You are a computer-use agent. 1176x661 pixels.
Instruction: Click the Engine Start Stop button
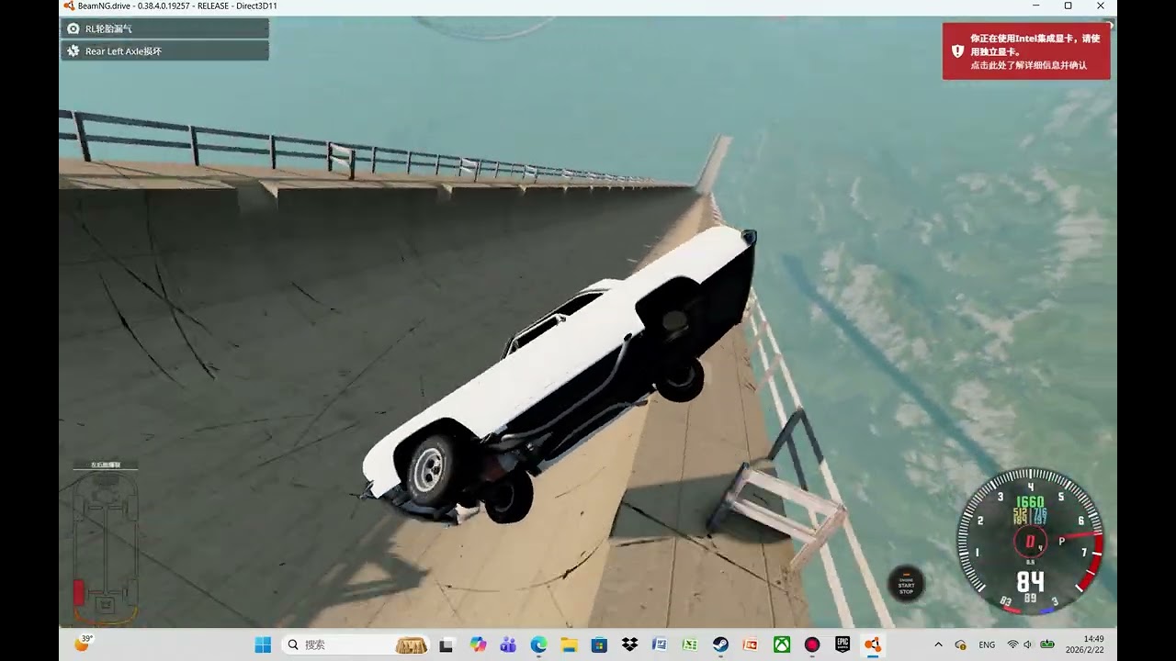906,584
